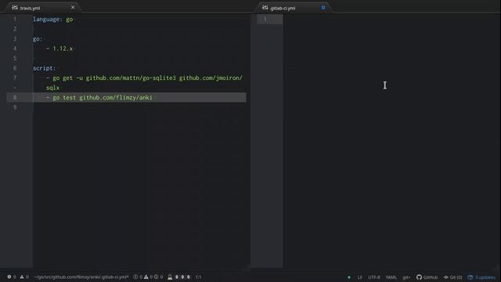Click the green status dot indicator
The image size is (501, 282).
pyautogui.click(x=349, y=277)
